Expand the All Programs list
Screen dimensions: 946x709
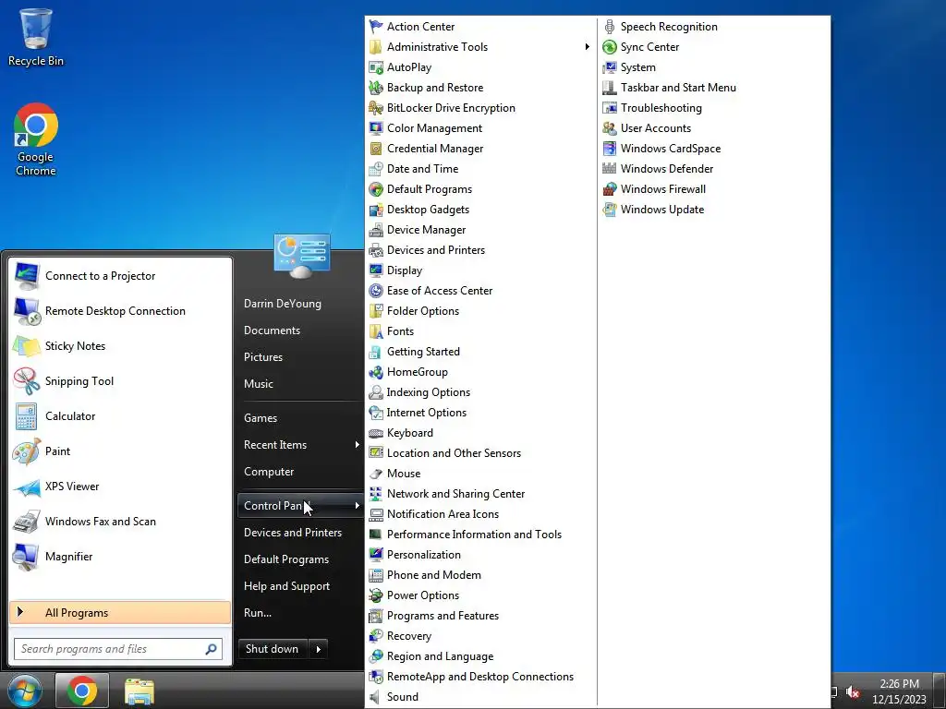coord(120,613)
